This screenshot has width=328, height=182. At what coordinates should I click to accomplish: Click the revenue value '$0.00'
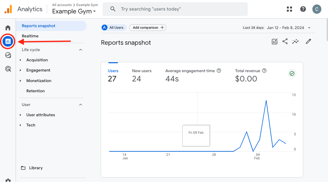(x=246, y=79)
